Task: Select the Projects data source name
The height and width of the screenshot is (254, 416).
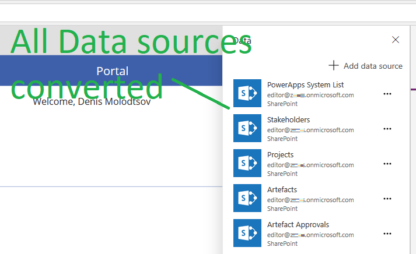Action: click(281, 155)
